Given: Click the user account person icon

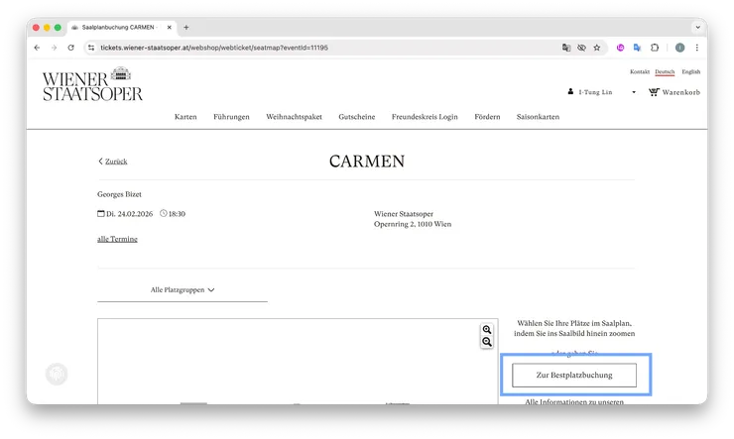Looking at the screenshot, I should pos(570,91).
